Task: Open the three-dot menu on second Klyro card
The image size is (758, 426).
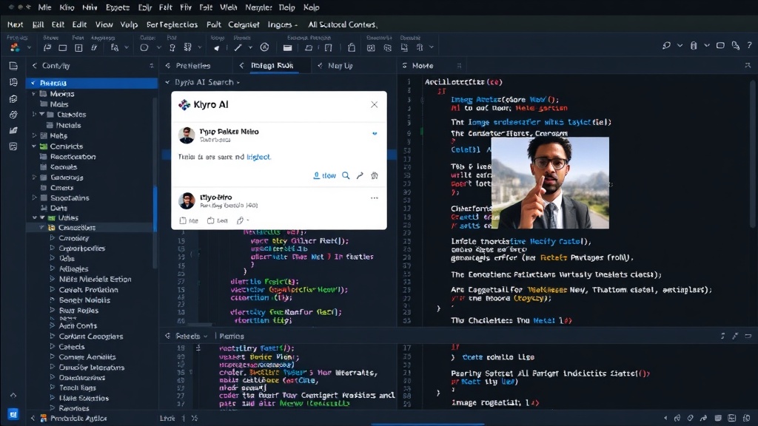Action: click(374, 198)
